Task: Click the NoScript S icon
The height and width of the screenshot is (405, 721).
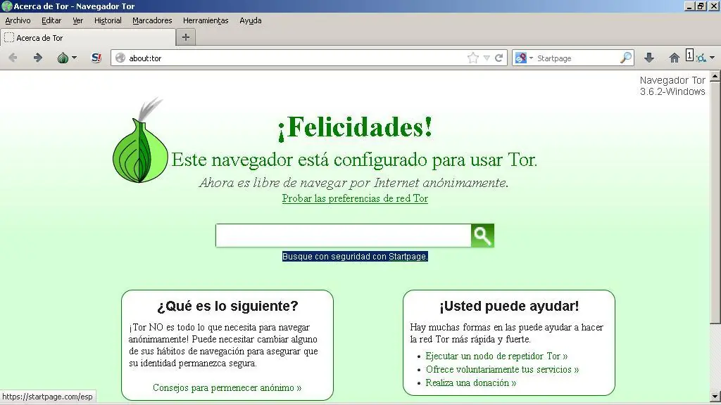Action: click(x=96, y=58)
